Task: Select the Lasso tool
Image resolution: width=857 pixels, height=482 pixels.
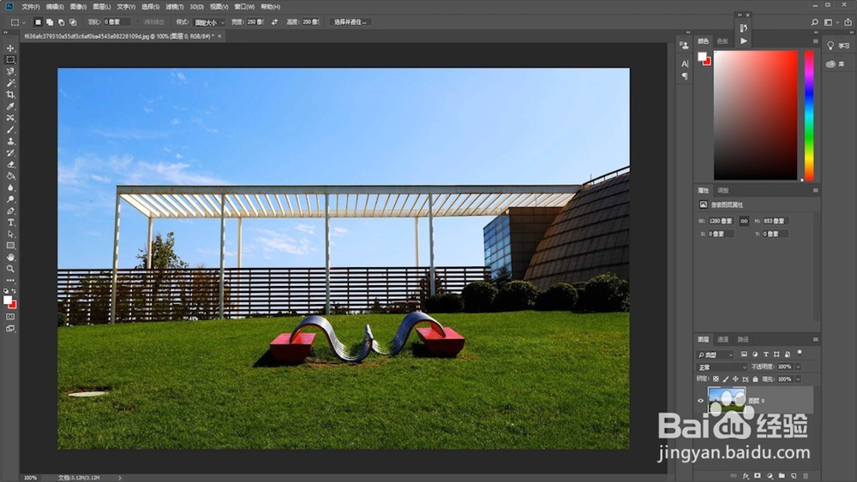Action: [x=10, y=72]
